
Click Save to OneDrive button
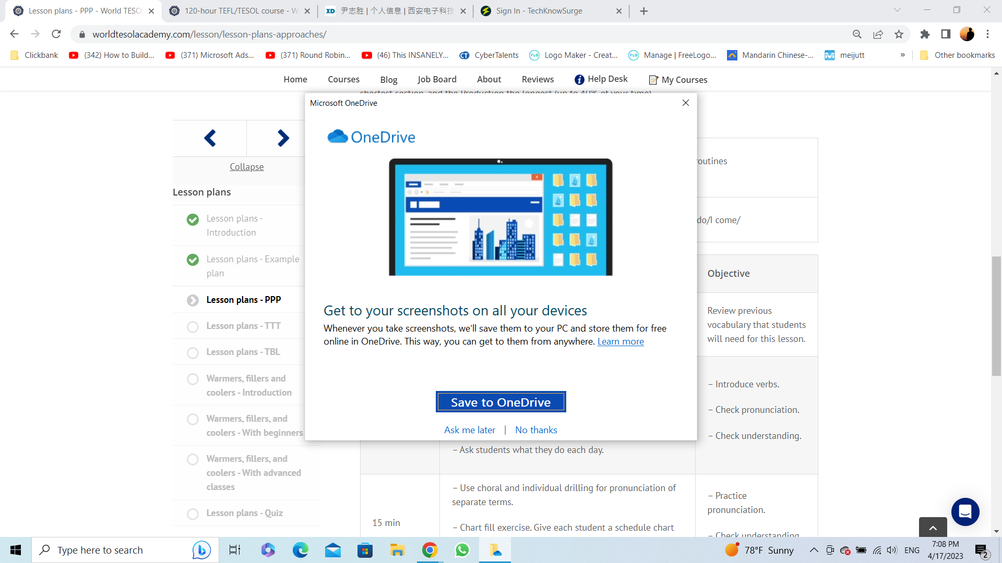click(500, 402)
